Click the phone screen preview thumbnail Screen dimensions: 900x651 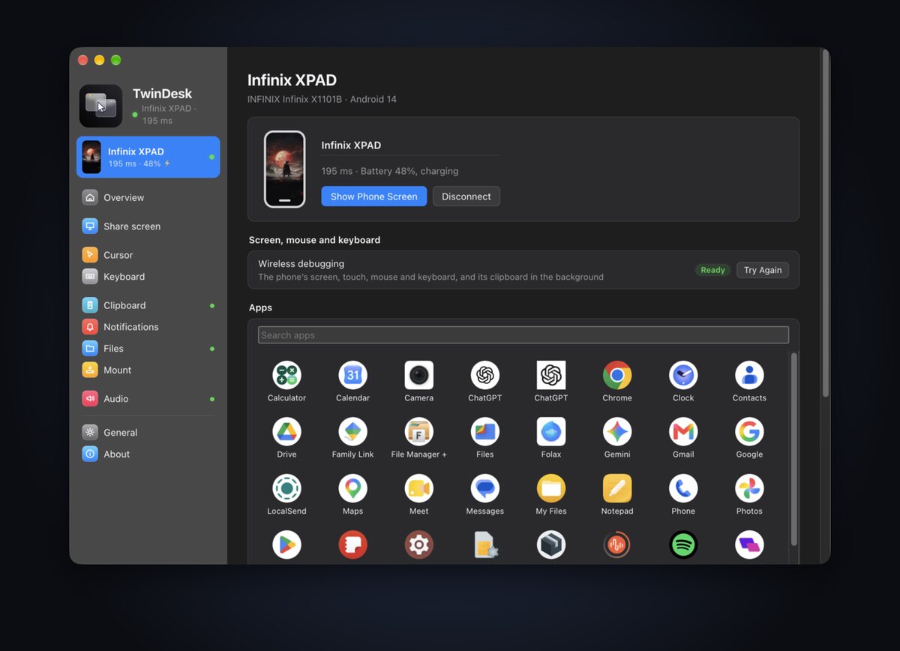tap(285, 169)
